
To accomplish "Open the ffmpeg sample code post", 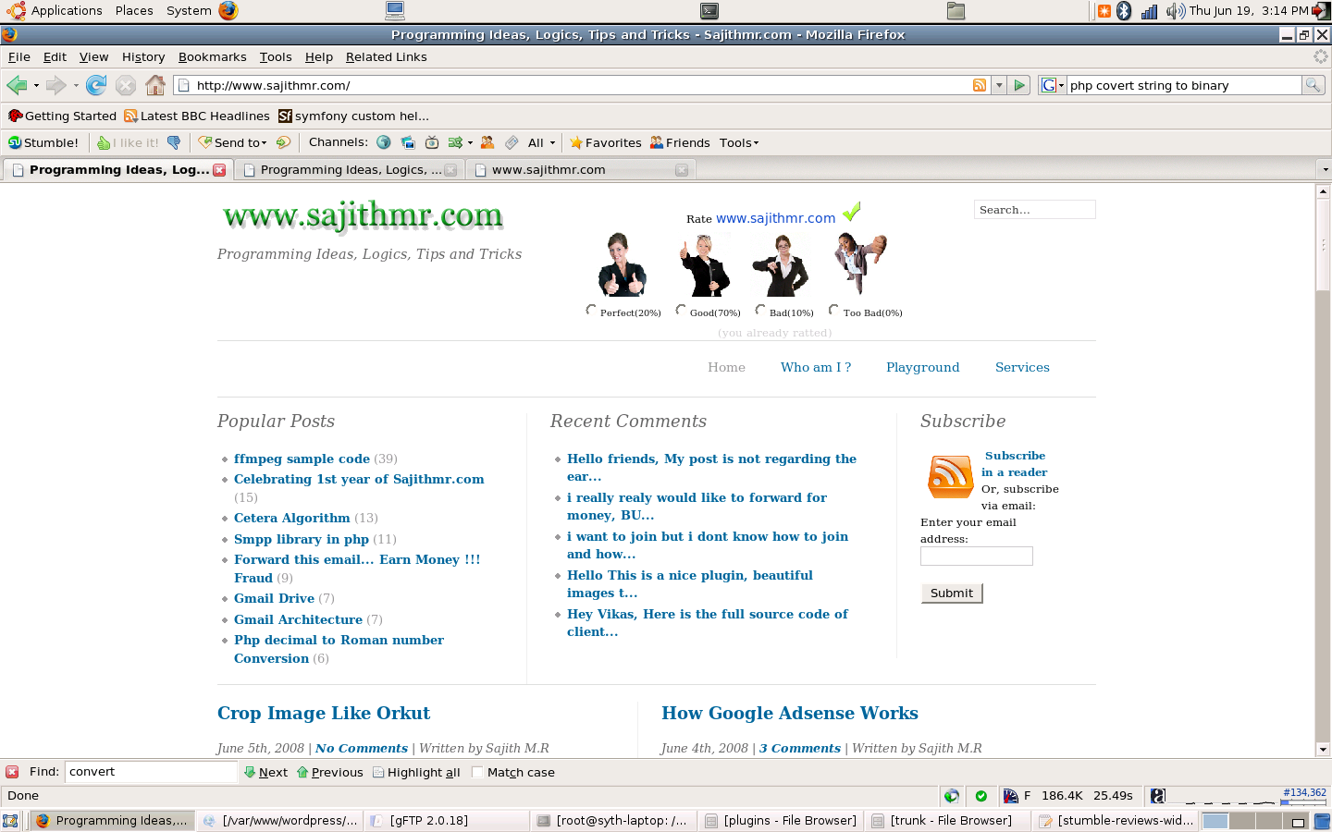I will pyautogui.click(x=302, y=459).
